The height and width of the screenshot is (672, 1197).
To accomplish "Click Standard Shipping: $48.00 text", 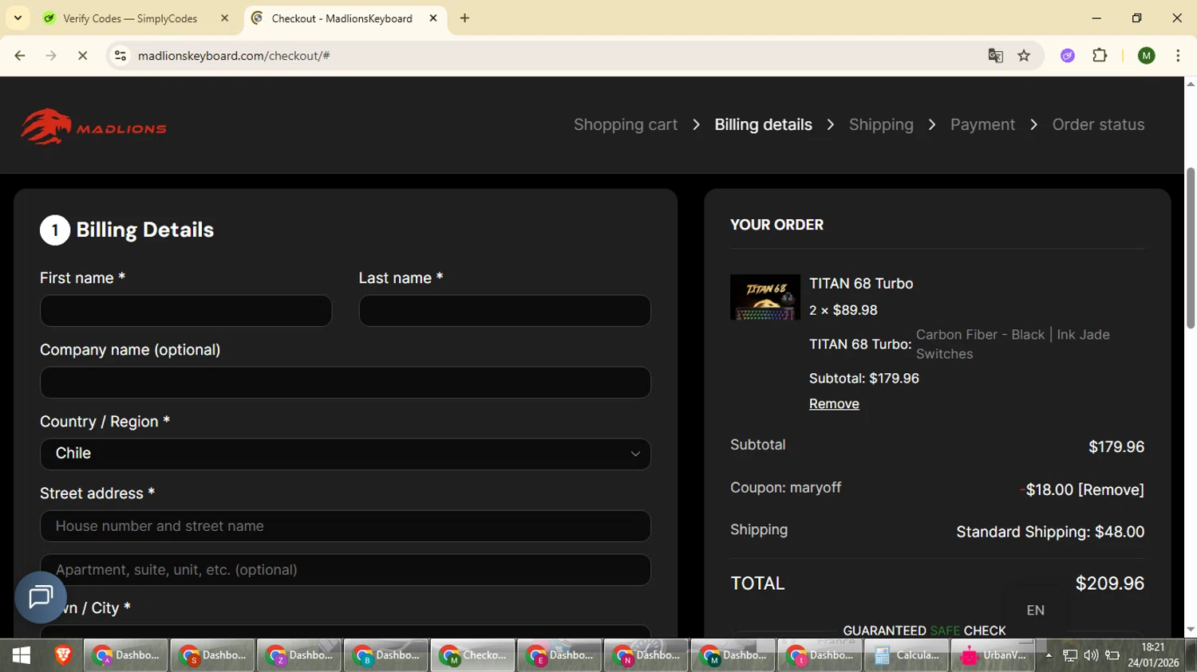I will click(x=1050, y=532).
